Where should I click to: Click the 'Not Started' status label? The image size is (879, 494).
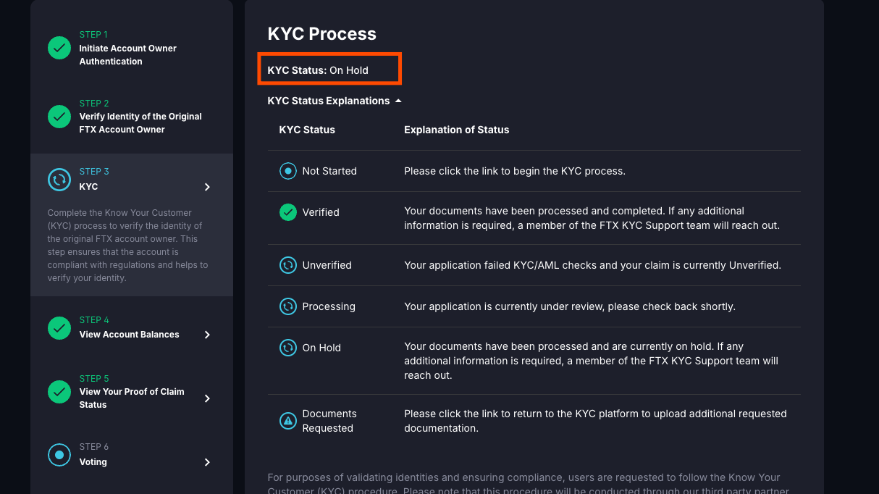pyautogui.click(x=329, y=171)
